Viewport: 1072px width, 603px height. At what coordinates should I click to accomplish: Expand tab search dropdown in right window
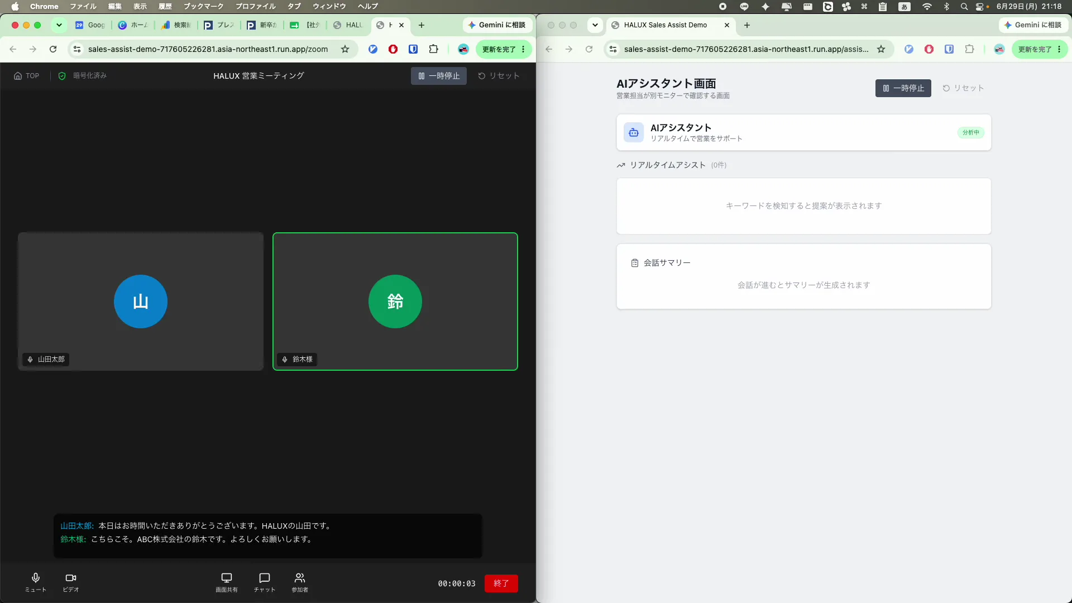coord(595,25)
